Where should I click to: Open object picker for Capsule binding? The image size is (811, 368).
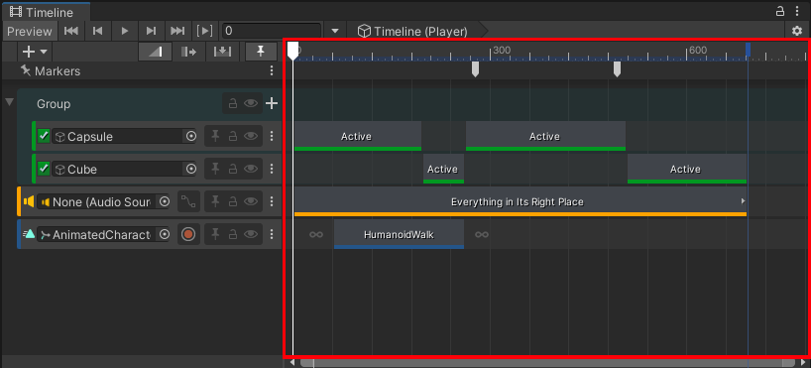tap(191, 137)
